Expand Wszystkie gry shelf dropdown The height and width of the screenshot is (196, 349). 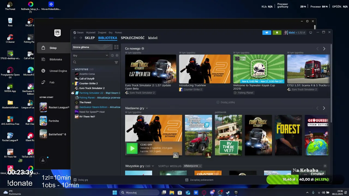coord(153,166)
